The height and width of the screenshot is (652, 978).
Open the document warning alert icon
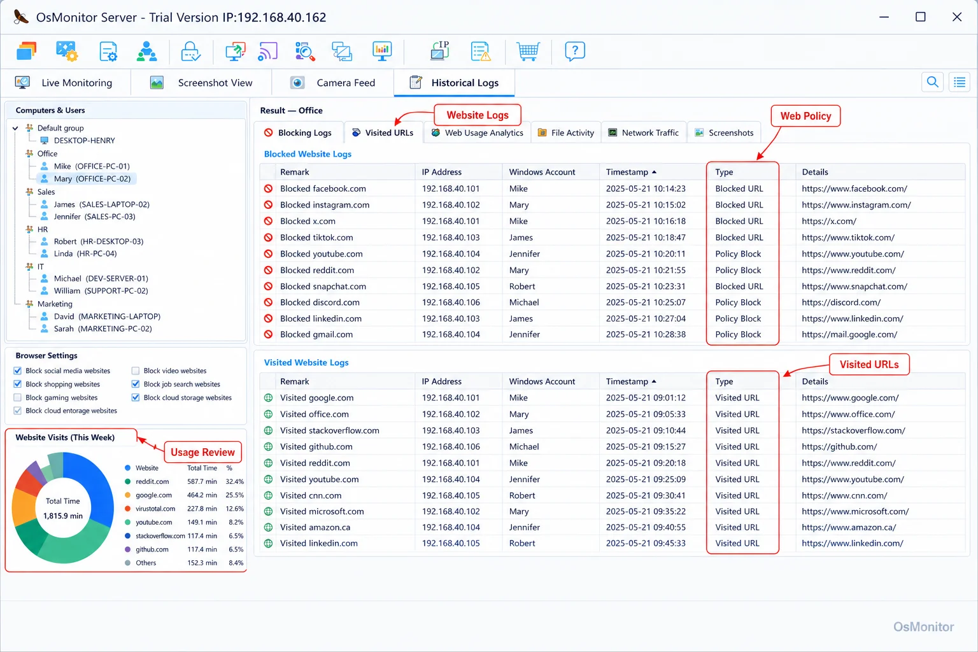tap(481, 51)
